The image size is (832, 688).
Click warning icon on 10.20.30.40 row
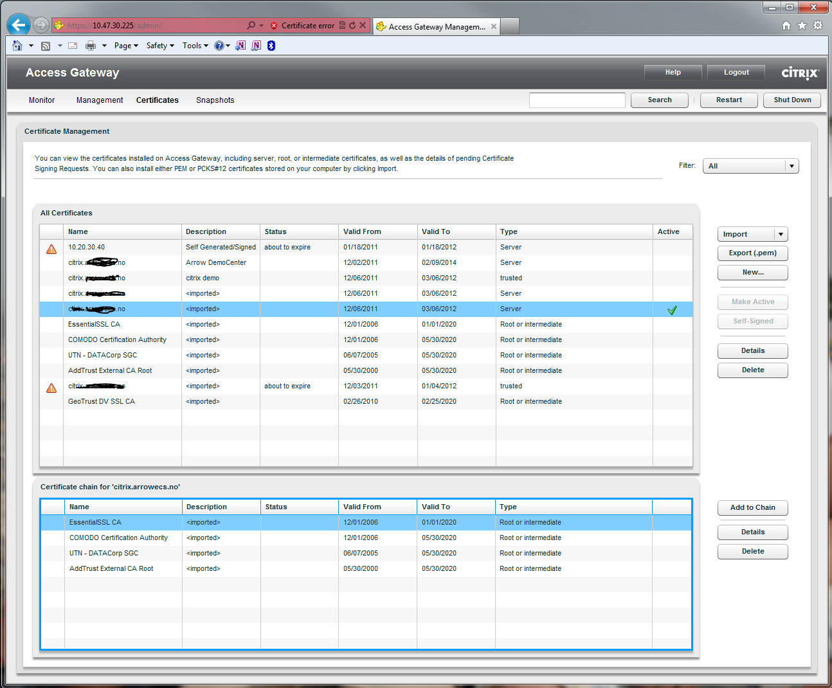(51, 249)
